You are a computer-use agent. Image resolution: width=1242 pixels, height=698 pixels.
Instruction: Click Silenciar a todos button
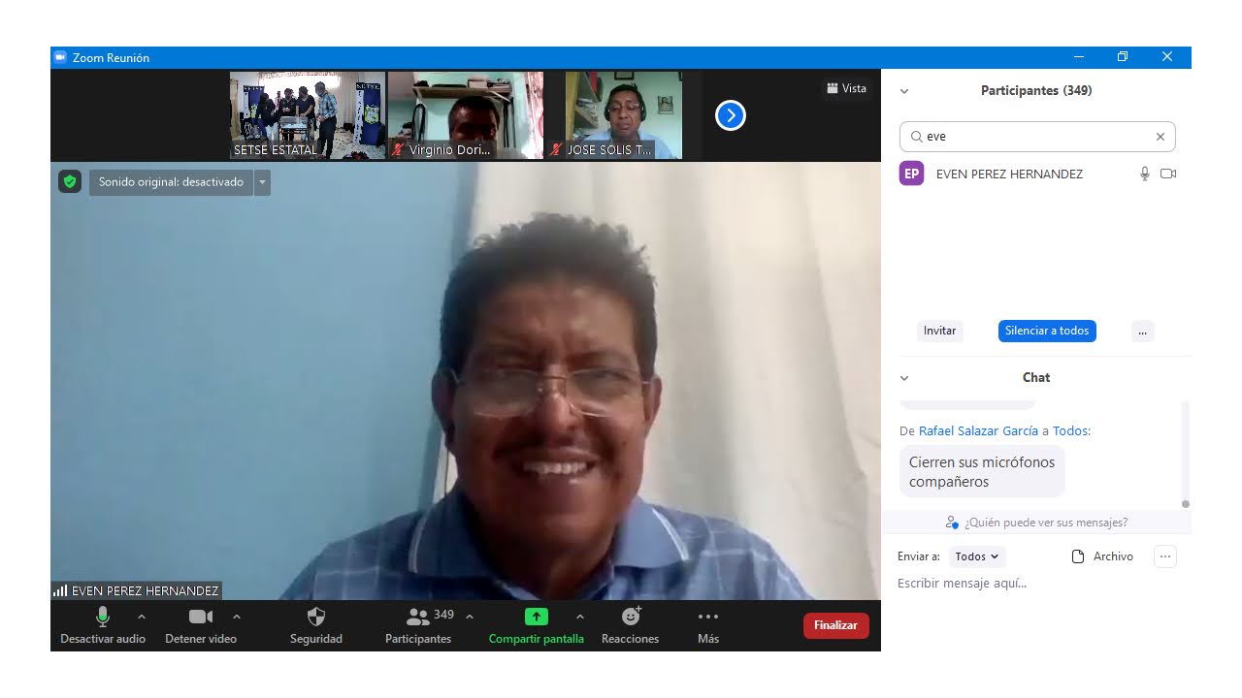(1047, 331)
